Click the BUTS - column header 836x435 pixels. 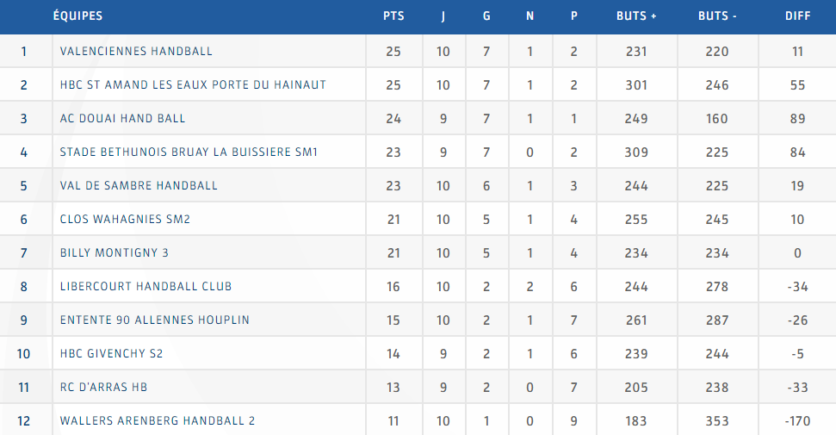[717, 16]
